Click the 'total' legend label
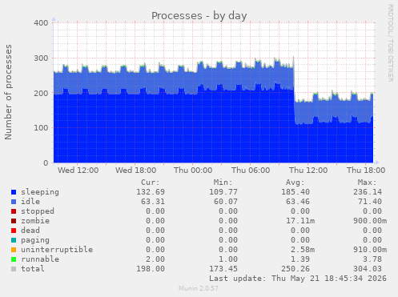The height and width of the screenshot is (297, 398). click(33, 269)
